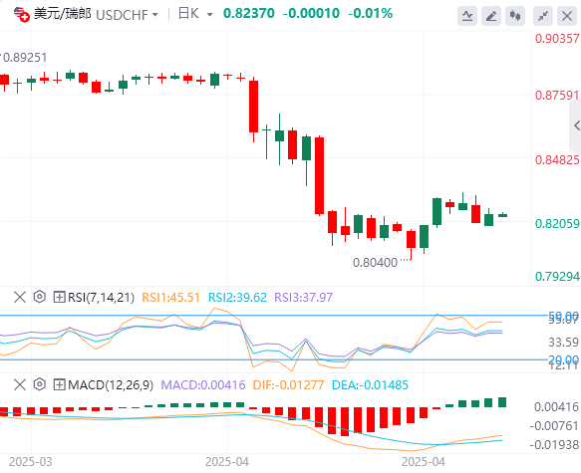Click price axis value 0.87591
The image size is (581, 473).
pos(557,96)
